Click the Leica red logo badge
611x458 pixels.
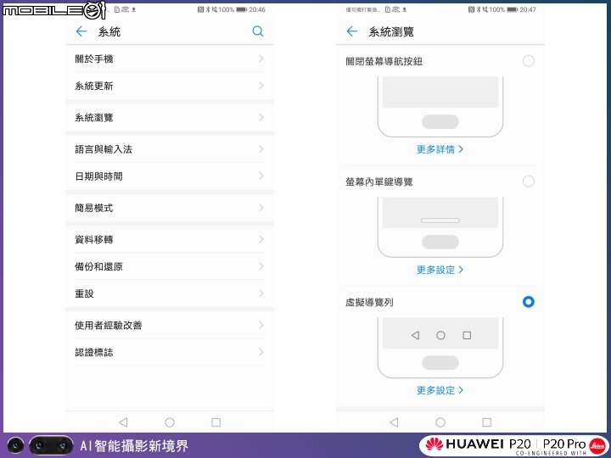pos(597,445)
